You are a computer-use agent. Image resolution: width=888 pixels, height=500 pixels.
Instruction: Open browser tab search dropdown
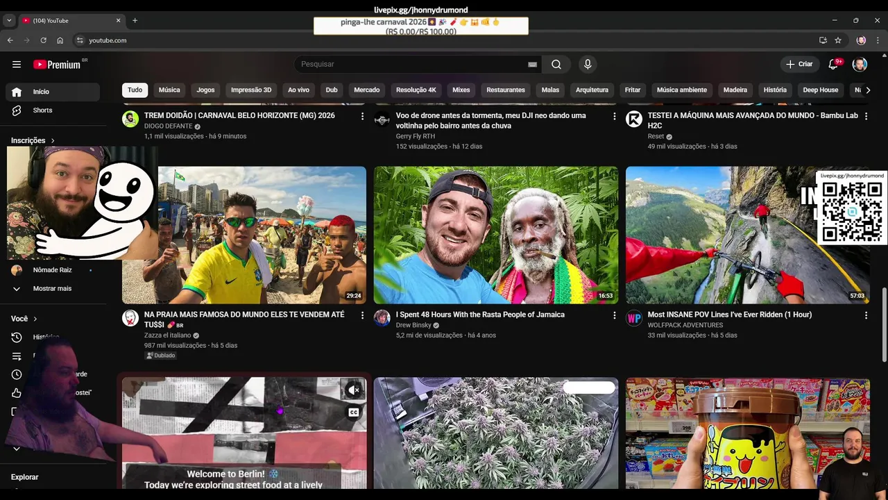pyautogui.click(x=9, y=20)
